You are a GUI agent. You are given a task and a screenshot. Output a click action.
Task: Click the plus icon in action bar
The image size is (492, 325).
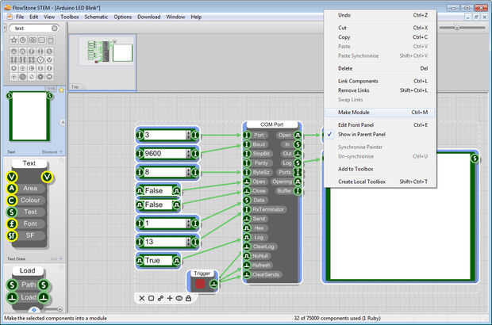(170, 298)
